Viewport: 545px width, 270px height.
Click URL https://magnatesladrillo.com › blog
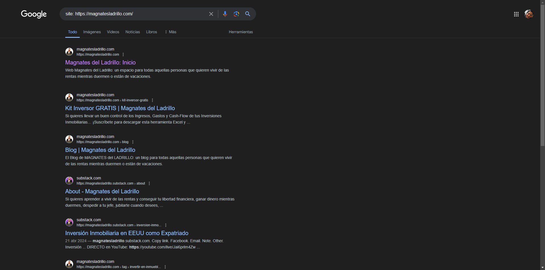[x=102, y=142]
